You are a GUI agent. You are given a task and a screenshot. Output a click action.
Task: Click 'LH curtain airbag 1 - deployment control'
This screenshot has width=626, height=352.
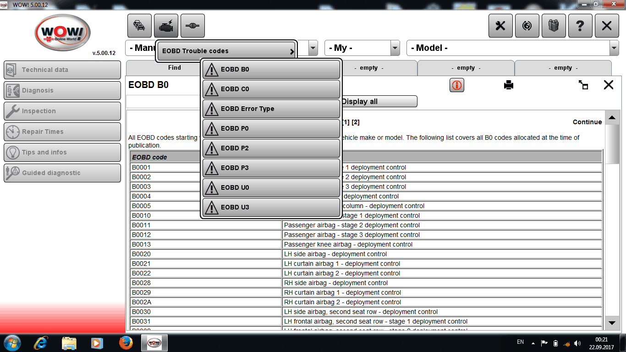pos(442,264)
